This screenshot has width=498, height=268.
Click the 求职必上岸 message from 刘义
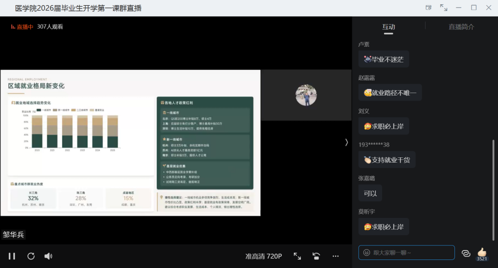(x=384, y=126)
